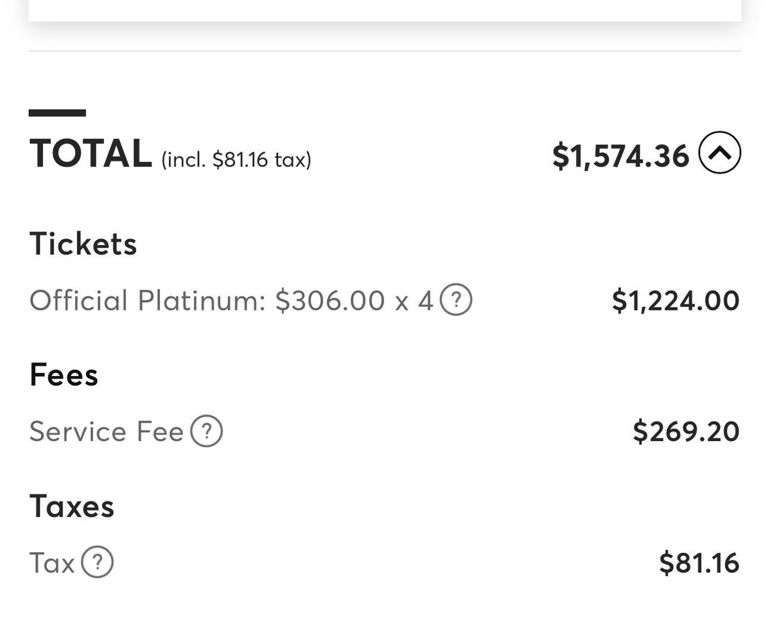Image resolution: width=770 pixels, height=630 pixels.
Task: Click the $1,574.36 total amount
Action: click(620, 156)
